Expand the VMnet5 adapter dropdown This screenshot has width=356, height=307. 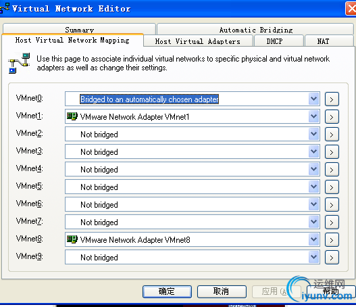point(313,187)
